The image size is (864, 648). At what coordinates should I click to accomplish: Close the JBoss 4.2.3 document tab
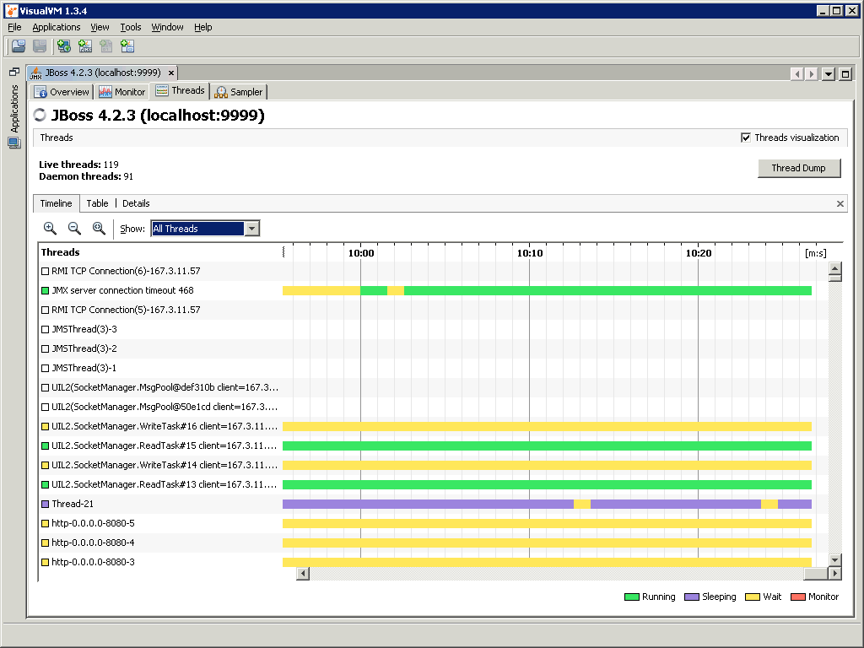pyautogui.click(x=171, y=73)
